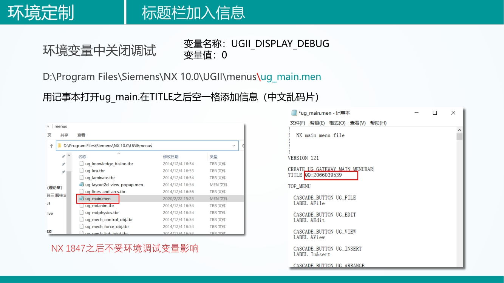The height and width of the screenshot is (283, 504).
Task: Click the "CASCADE_BUTTON UG_FILE" line
Action: (325, 198)
